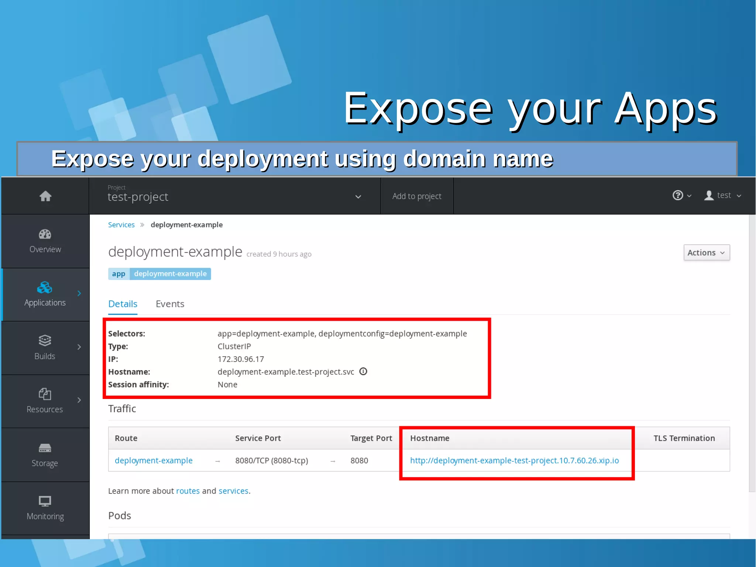
Task: Open the Builds layers icon
Action: [45, 341]
